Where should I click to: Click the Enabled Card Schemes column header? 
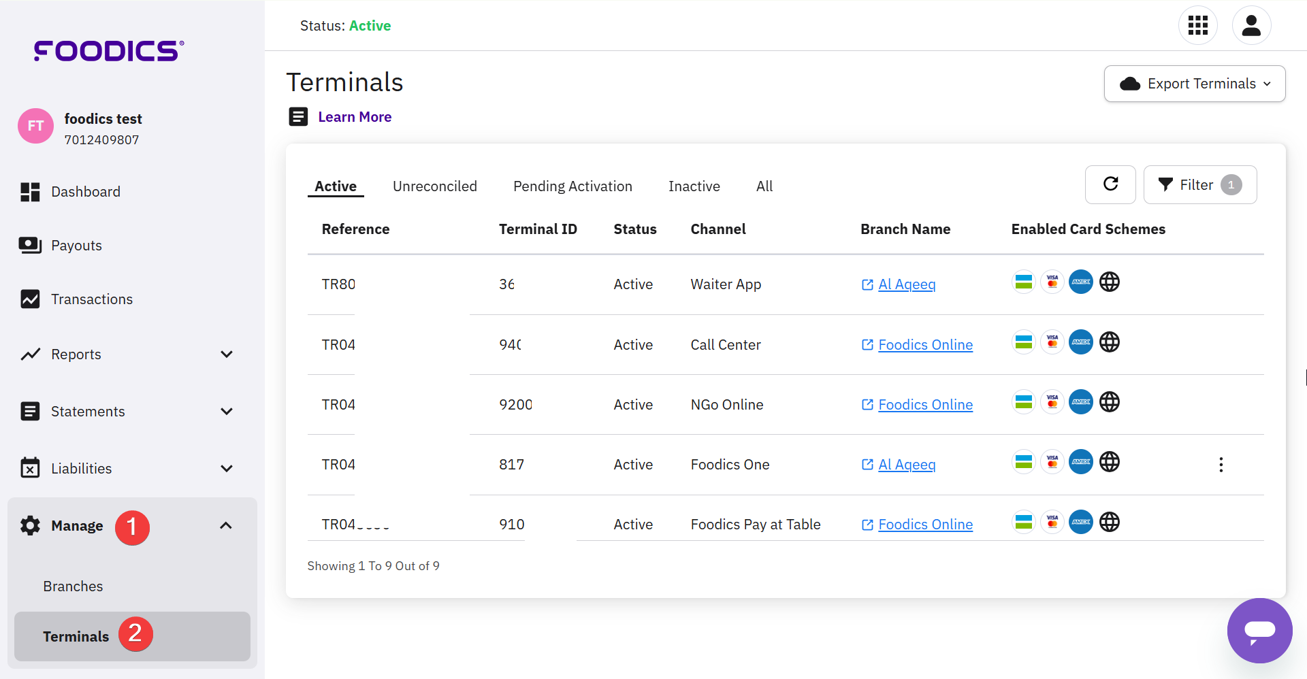(x=1088, y=229)
